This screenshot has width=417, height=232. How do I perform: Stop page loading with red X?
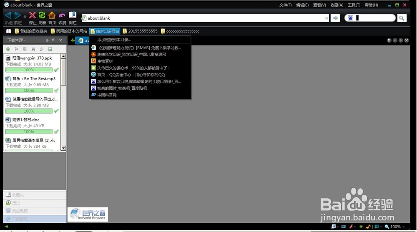[x=33, y=15]
